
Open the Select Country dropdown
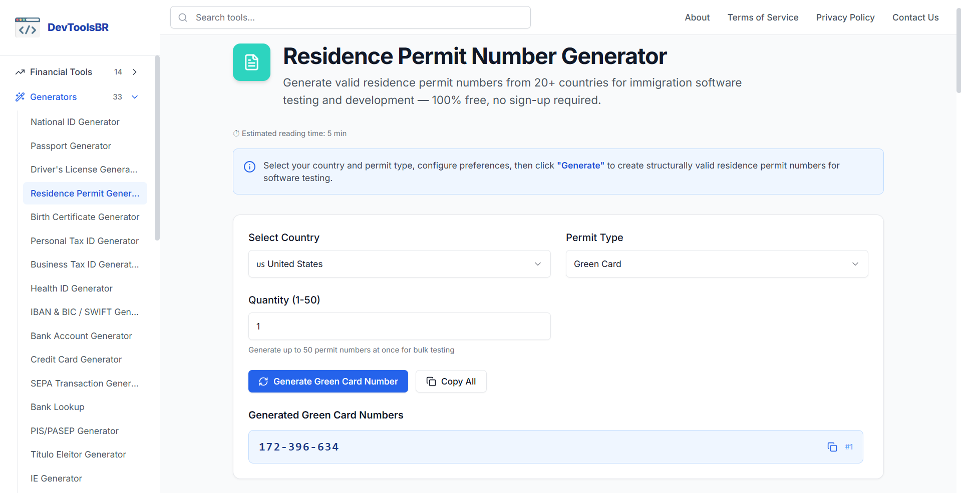[399, 264]
